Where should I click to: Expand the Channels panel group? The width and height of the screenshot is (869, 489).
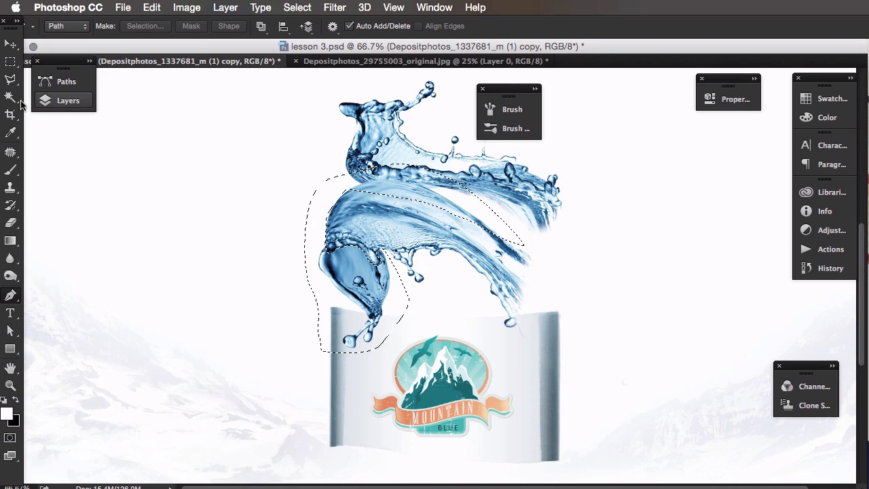[832, 366]
